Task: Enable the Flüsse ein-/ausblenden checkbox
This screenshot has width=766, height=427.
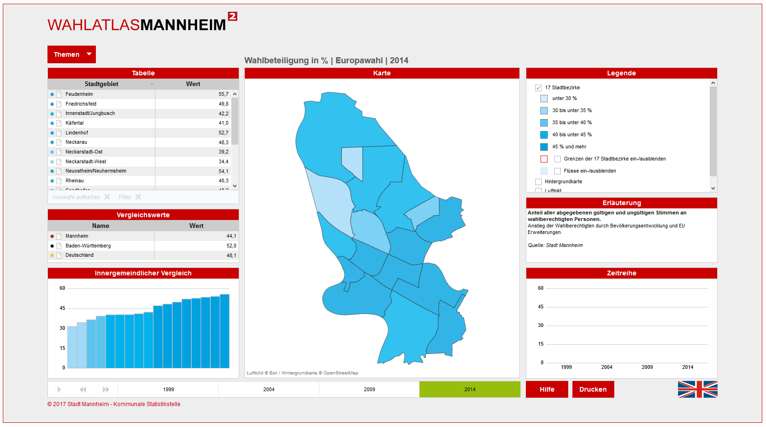Action: click(x=558, y=171)
